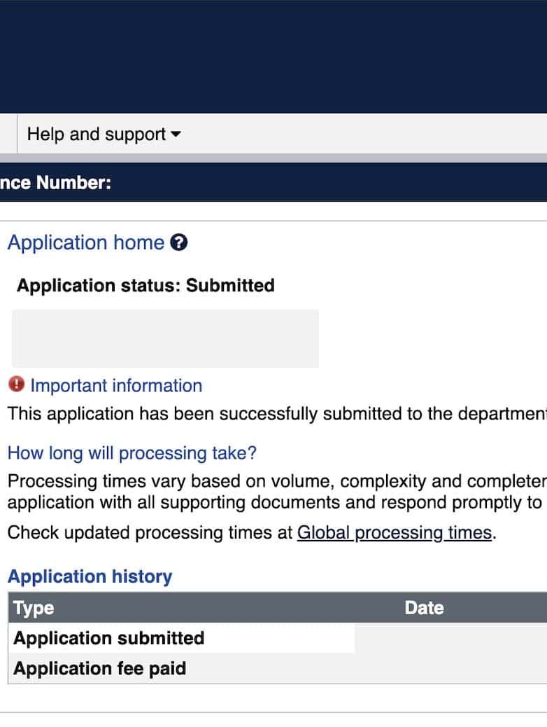Click the Type column header
Image resolution: width=547 pixels, height=727 pixels.
pos(34,608)
